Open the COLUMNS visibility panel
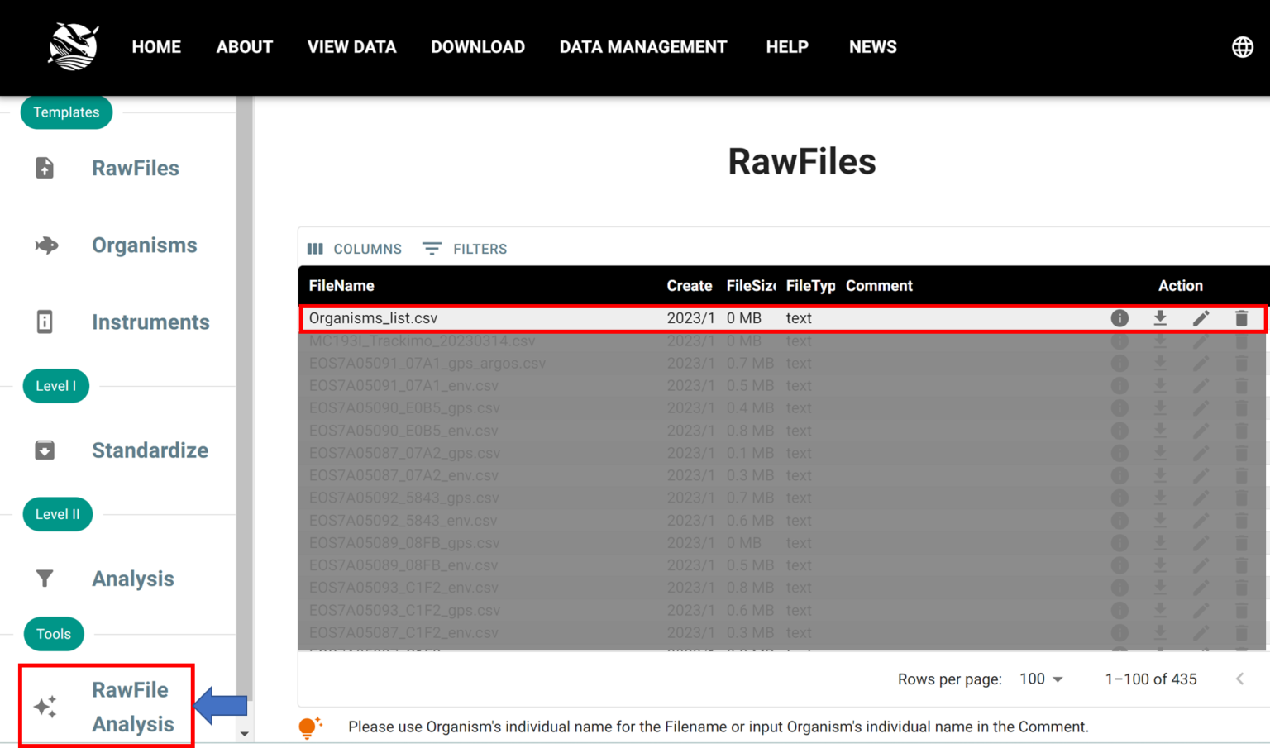The image size is (1270, 748). tap(355, 249)
